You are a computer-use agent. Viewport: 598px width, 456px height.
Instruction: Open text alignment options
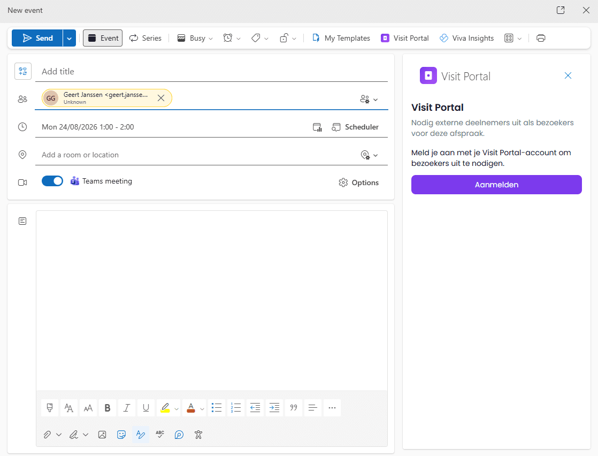coord(313,408)
